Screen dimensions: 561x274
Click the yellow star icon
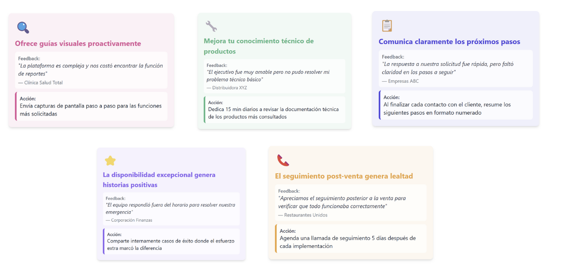pyautogui.click(x=110, y=161)
